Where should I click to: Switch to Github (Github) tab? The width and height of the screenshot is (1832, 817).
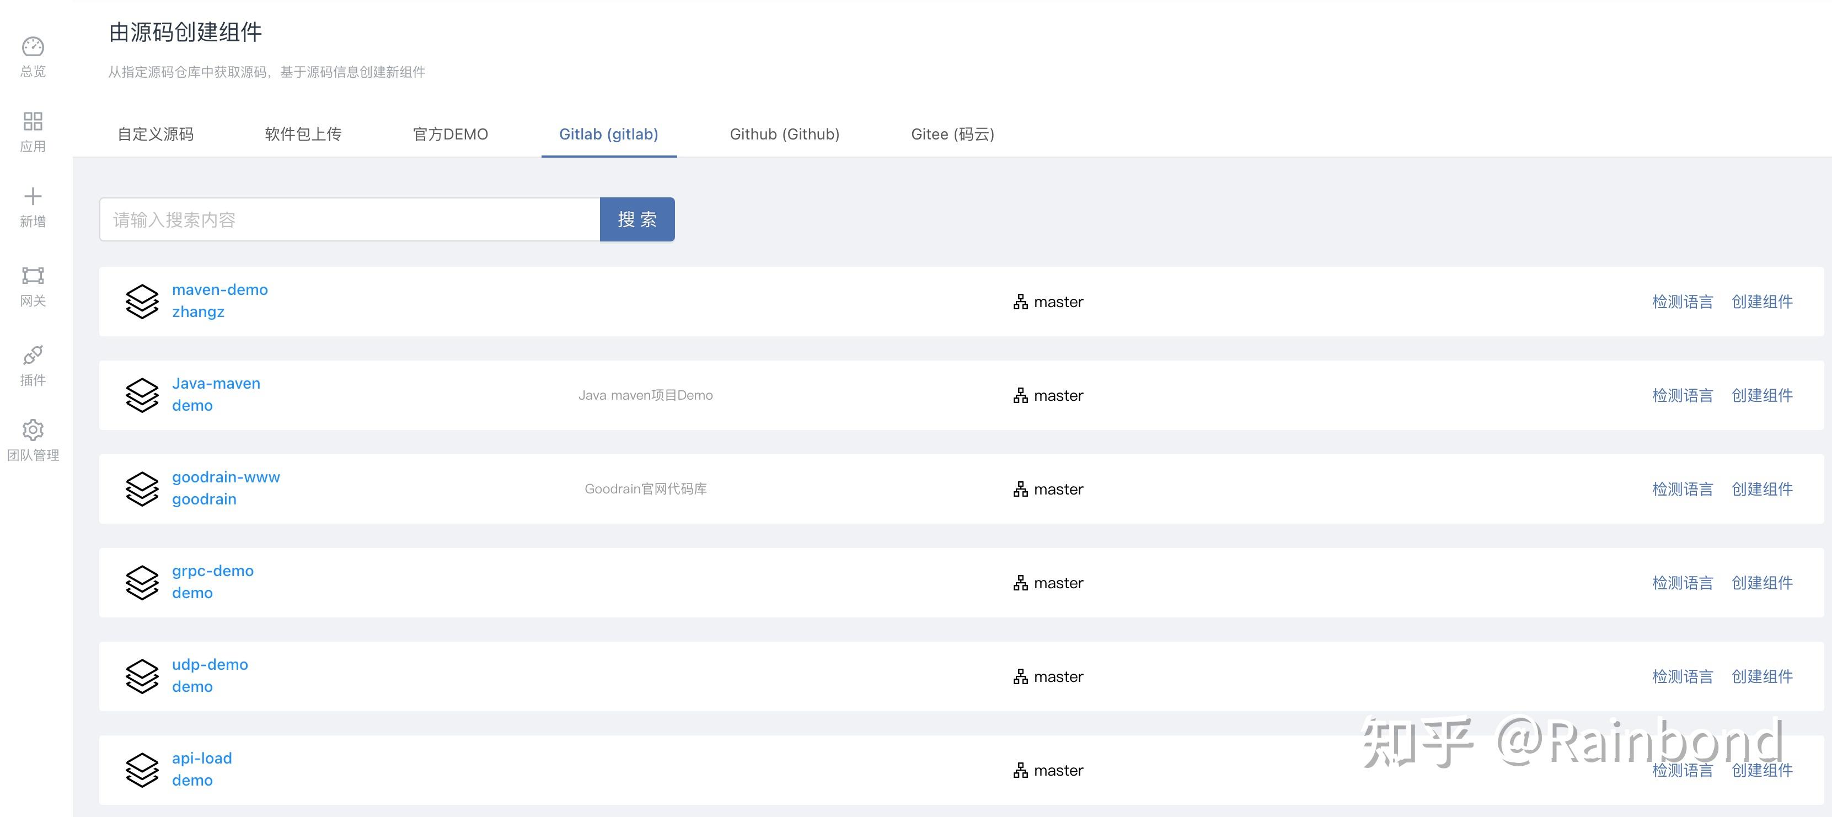[x=784, y=135]
